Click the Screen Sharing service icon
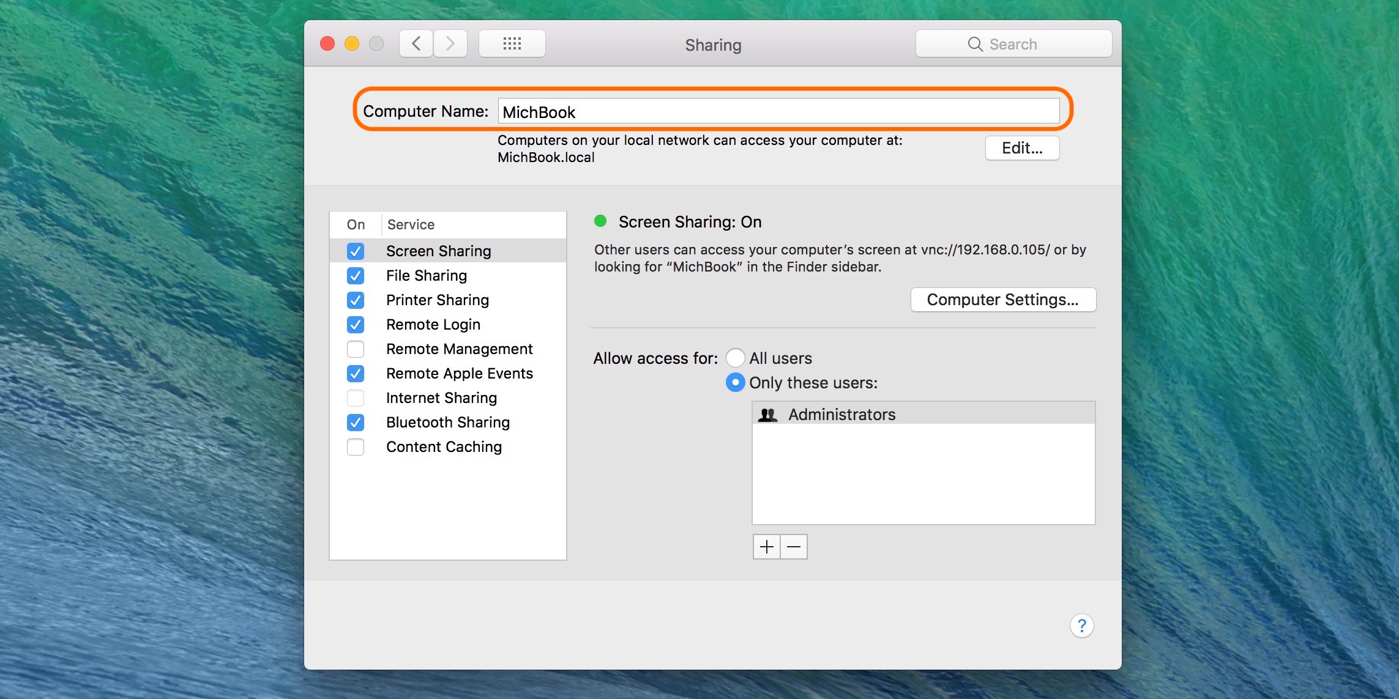The width and height of the screenshot is (1399, 699). (x=354, y=251)
